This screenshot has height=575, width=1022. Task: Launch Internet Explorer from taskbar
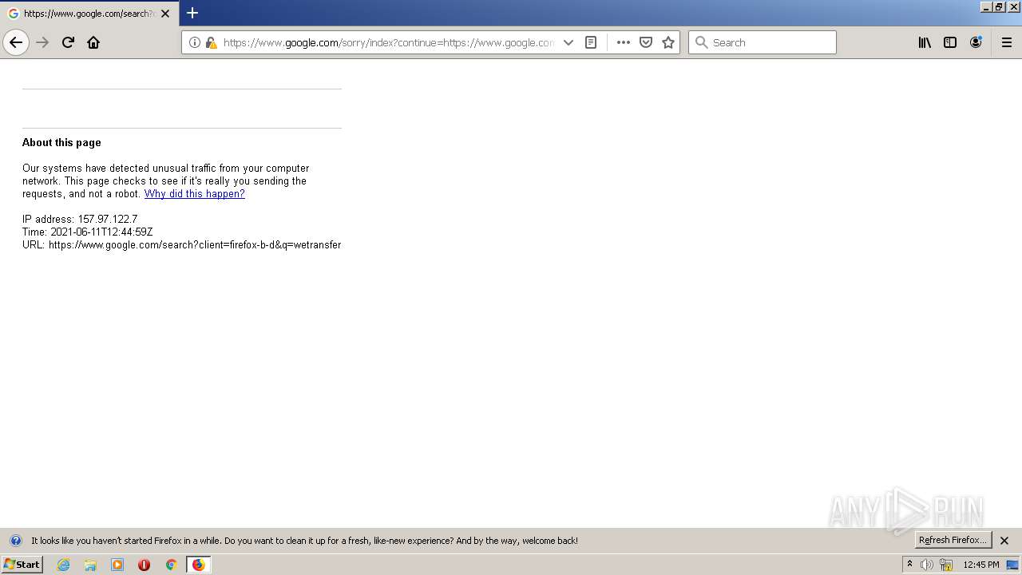(x=64, y=565)
